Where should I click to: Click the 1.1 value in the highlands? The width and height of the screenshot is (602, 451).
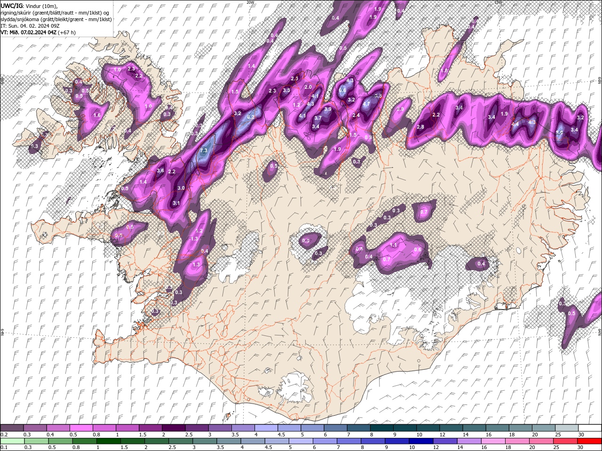[394, 245]
